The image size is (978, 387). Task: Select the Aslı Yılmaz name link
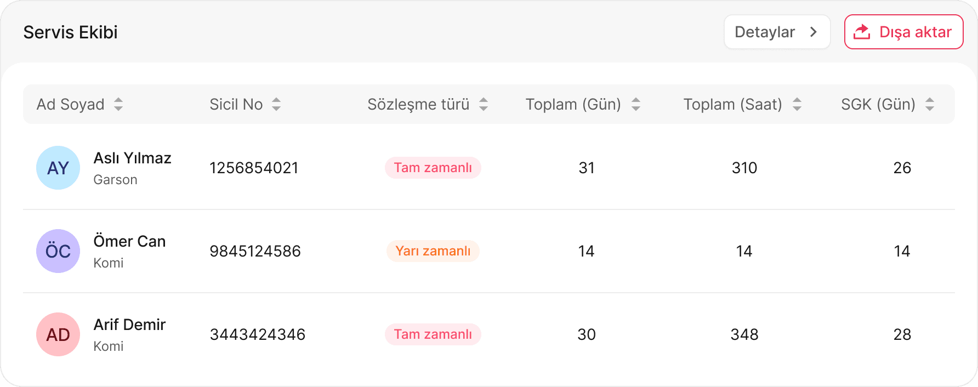coord(133,158)
